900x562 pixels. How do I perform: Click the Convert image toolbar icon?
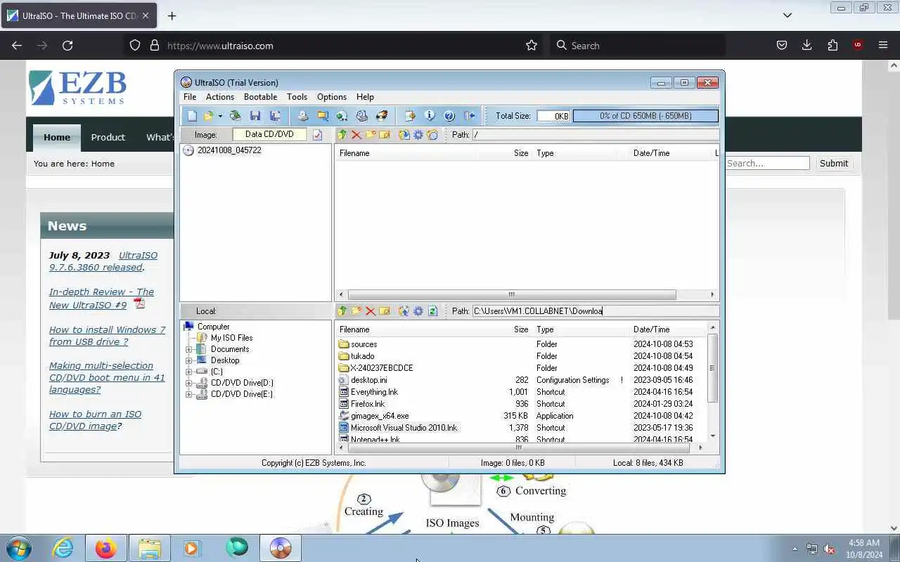click(342, 116)
